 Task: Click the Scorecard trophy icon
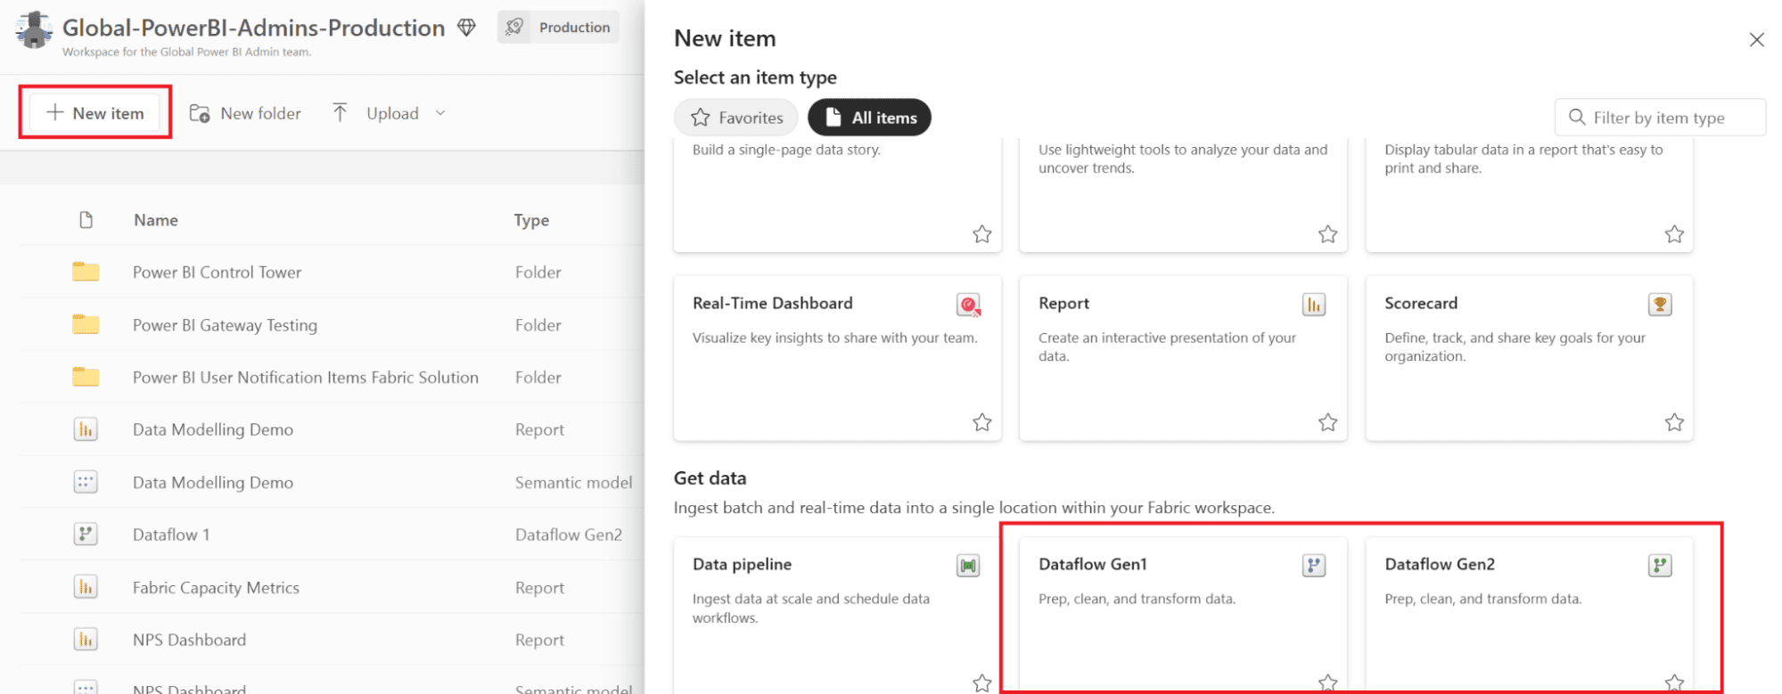coord(1660,305)
